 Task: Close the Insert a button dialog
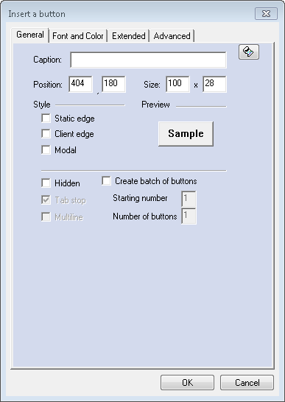[266, 13]
